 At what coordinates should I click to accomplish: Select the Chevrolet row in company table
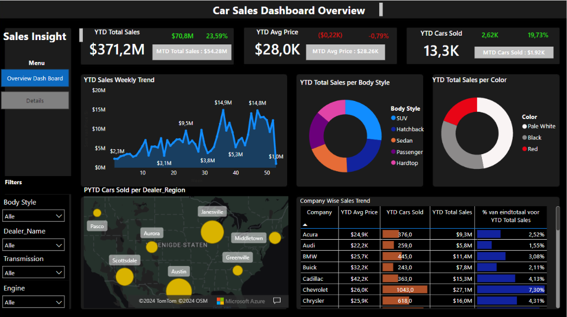tap(315, 290)
